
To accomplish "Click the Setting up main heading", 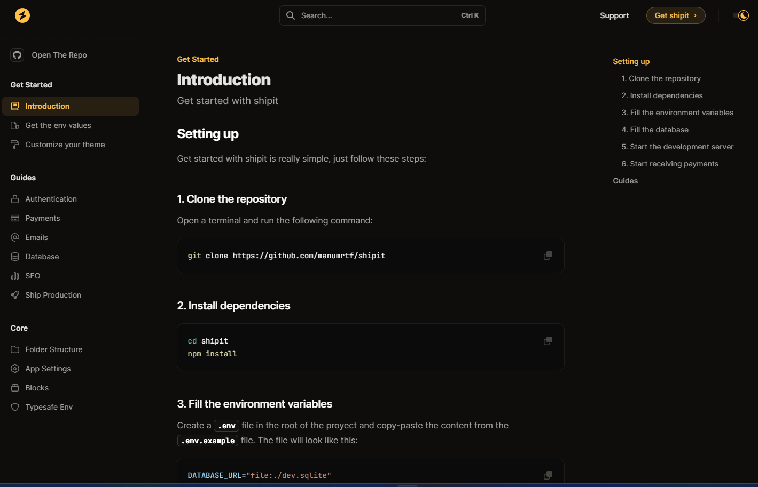I will (x=208, y=133).
